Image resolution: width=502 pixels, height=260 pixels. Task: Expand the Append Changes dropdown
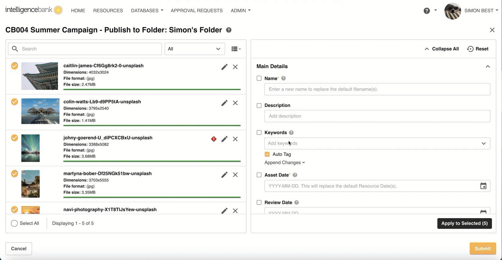(285, 163)
